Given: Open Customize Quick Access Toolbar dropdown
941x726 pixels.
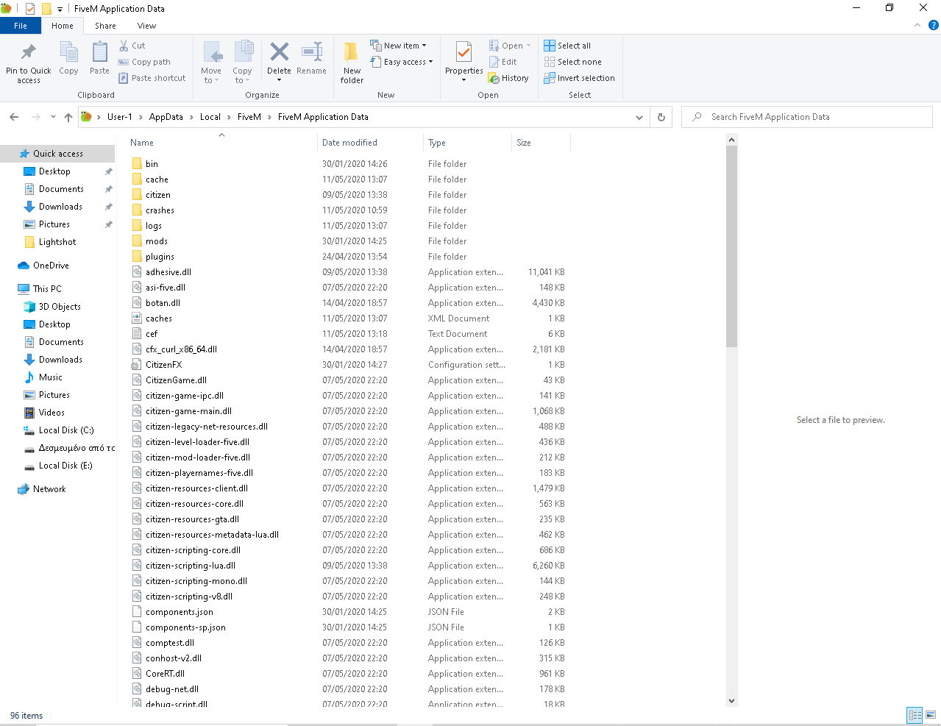Looking at the screenshot, I should click(x=60, y=9).
